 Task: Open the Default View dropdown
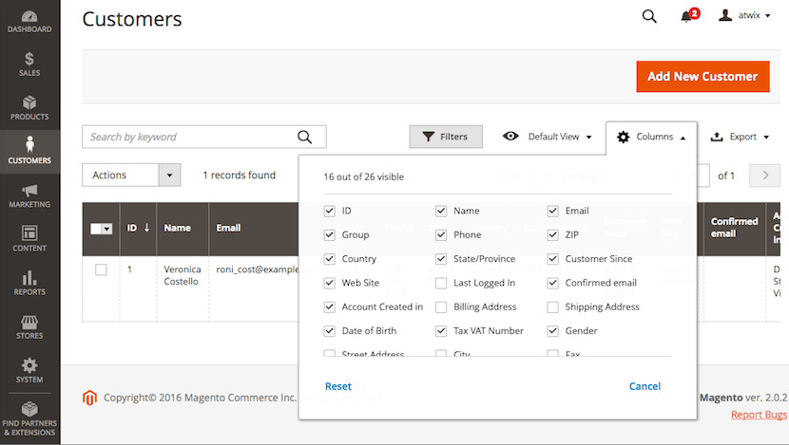pos(547,137)
